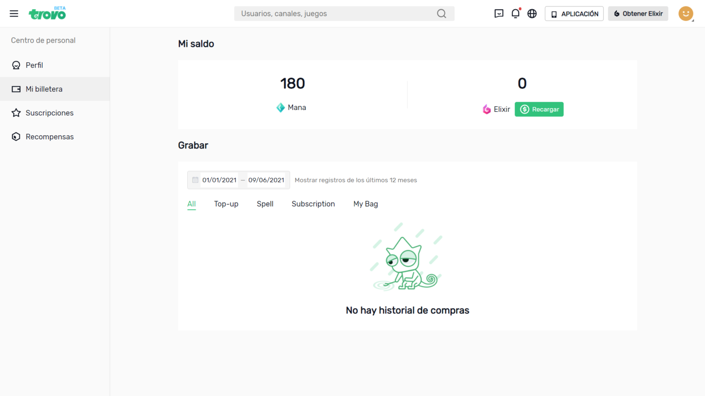
Task: Click the Mana diamond icon
Action: 280,107
